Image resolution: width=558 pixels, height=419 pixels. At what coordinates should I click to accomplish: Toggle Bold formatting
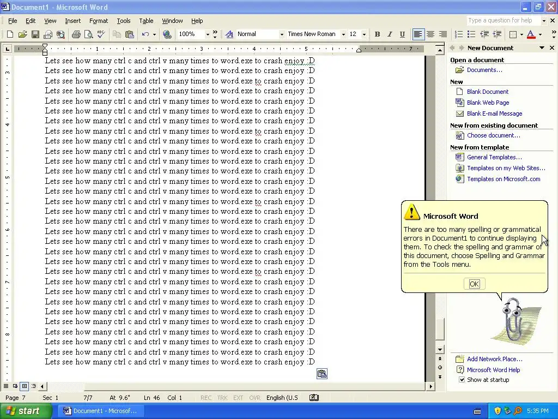377,34
